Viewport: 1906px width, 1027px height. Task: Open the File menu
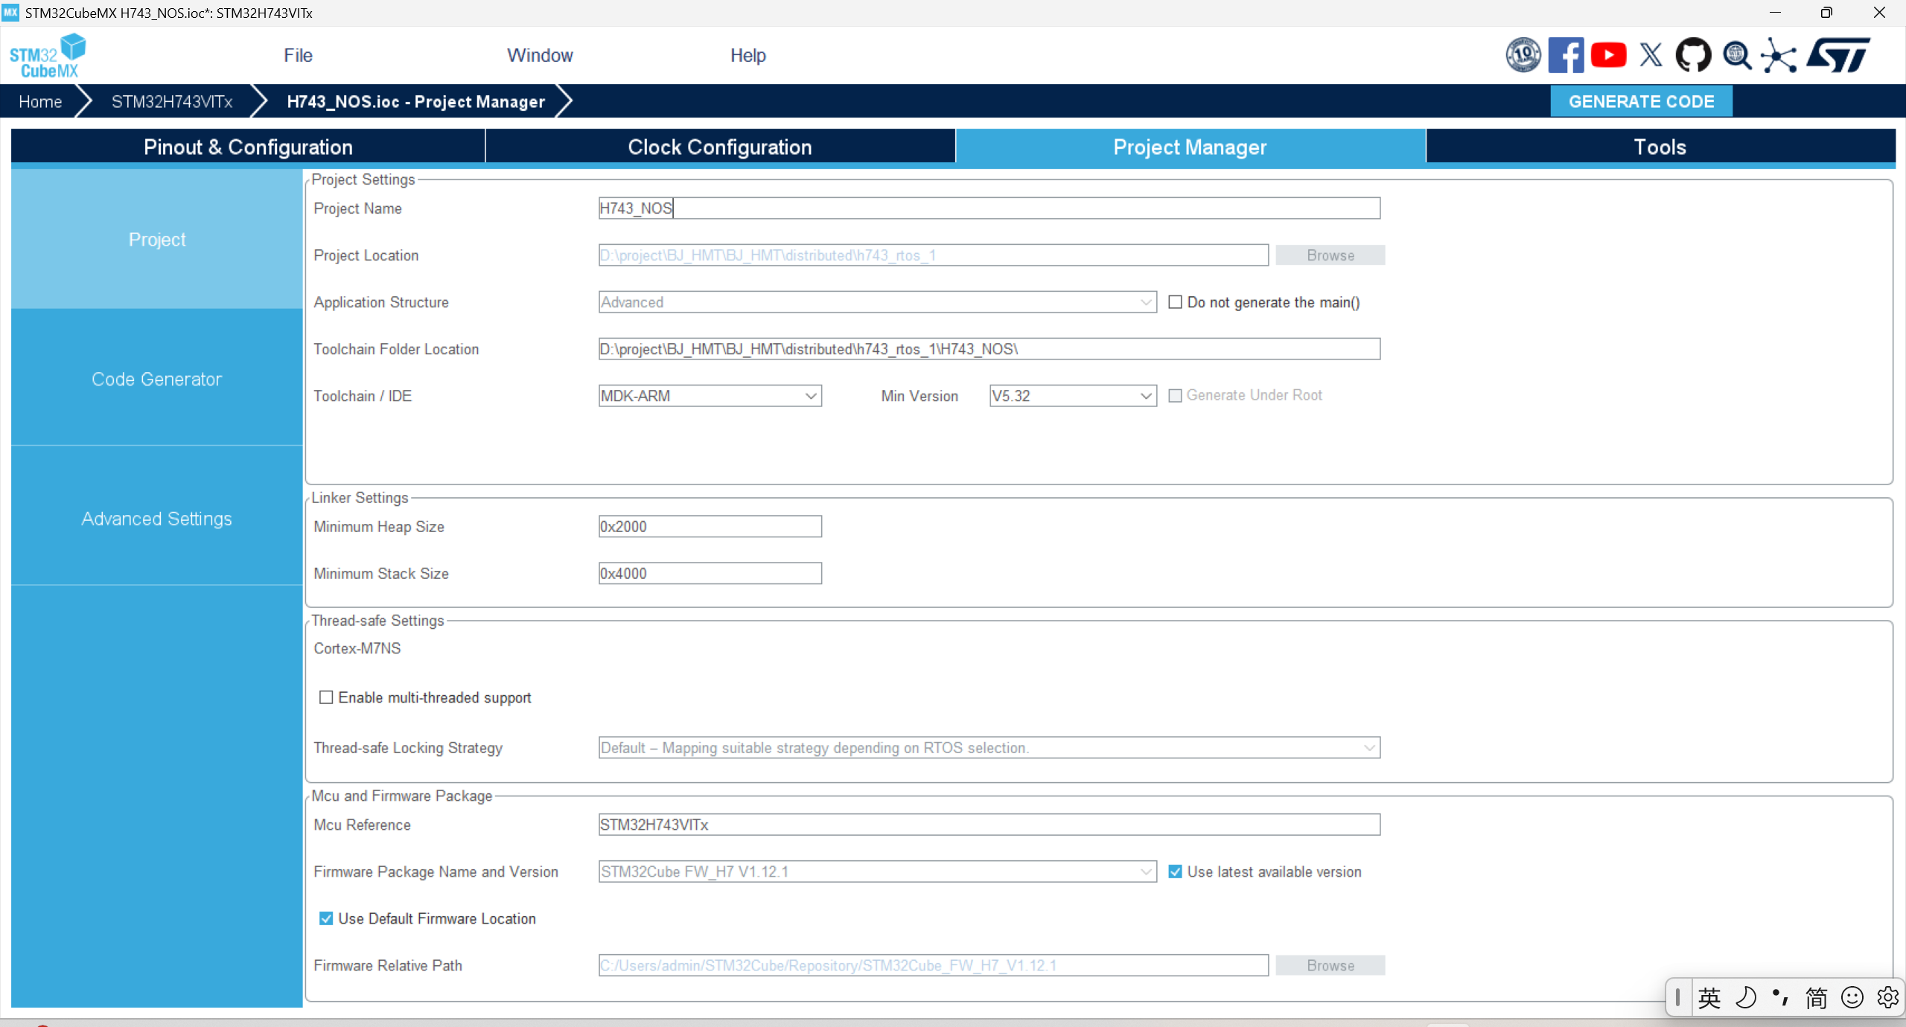coord(298,56)
